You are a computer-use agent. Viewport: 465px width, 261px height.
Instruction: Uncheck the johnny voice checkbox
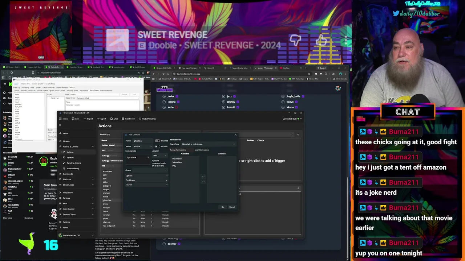point(238,102)
